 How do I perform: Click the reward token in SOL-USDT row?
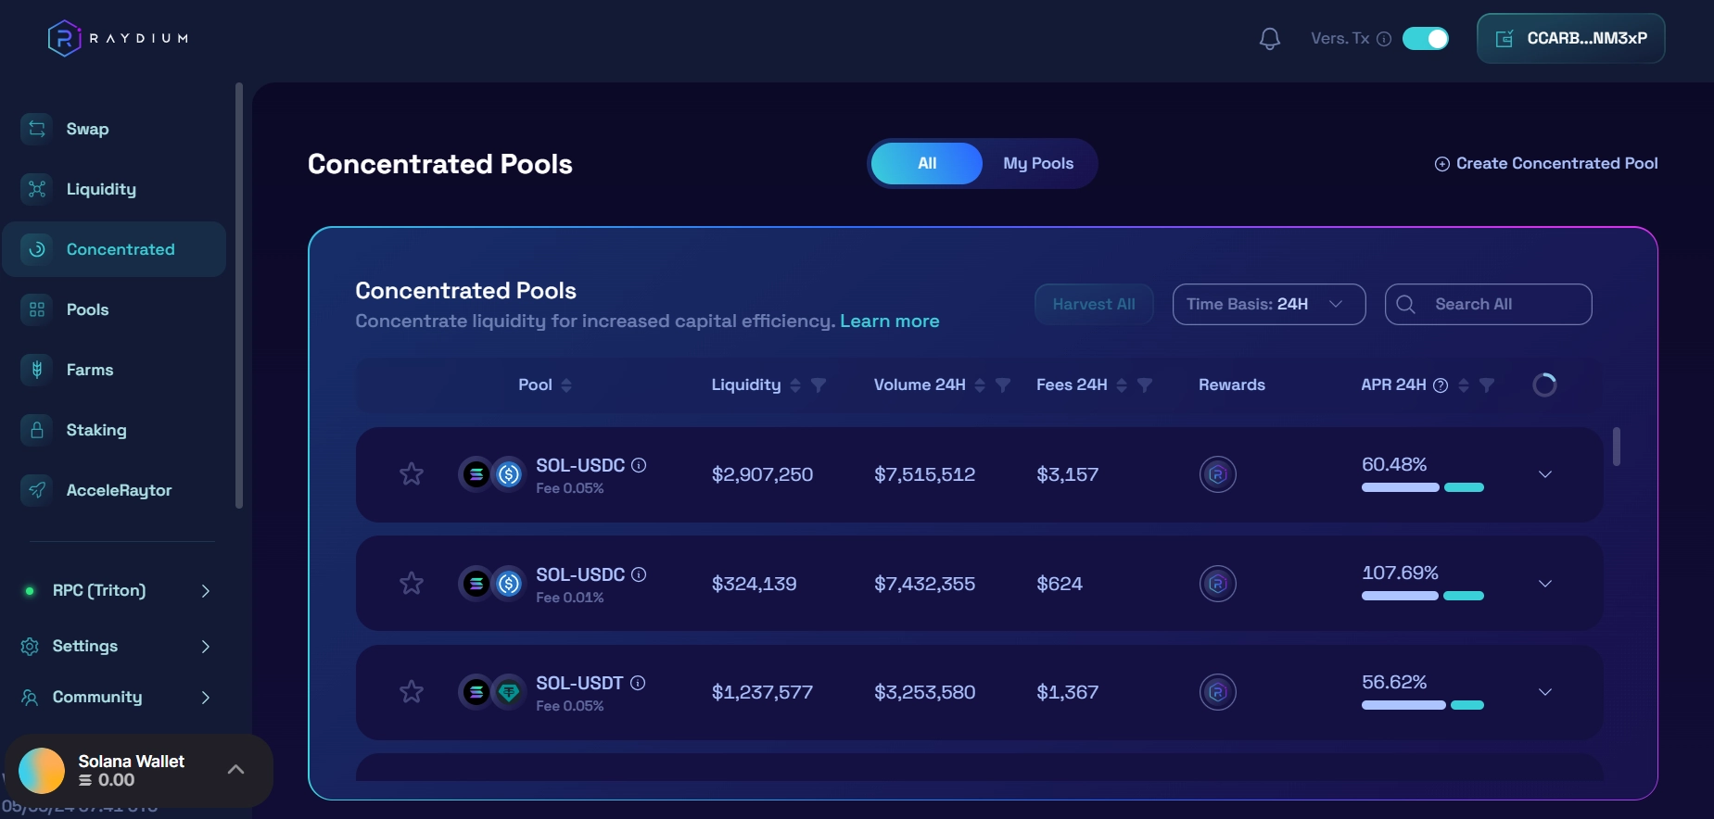[1218, 692]
